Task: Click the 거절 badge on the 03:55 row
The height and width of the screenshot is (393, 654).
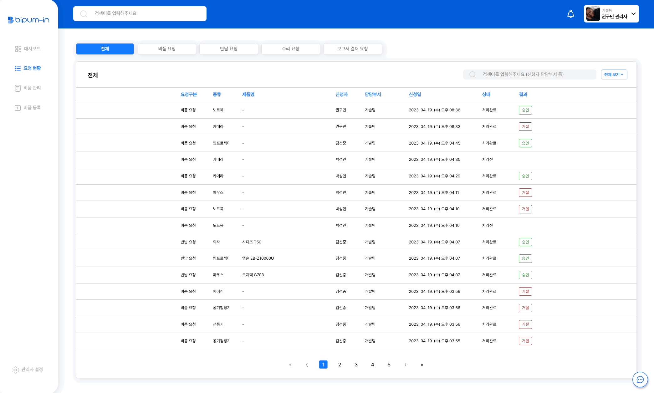Action: click(525, 341)
